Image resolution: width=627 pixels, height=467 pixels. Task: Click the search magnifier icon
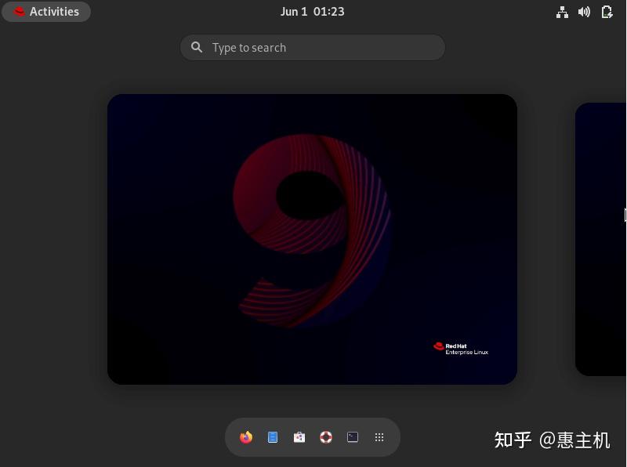point(197,47)
